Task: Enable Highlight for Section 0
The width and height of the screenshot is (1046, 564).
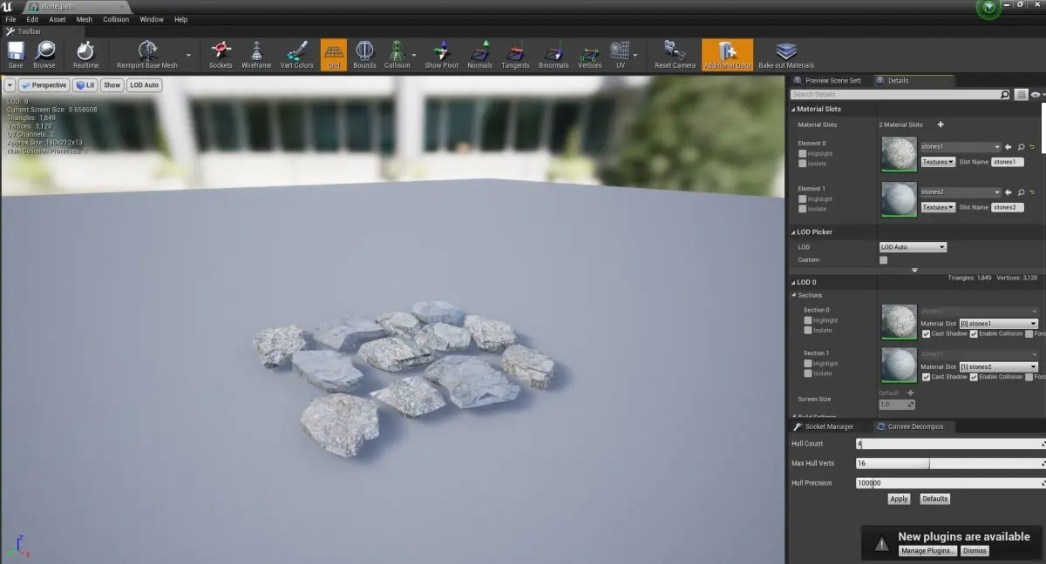Action: point(808,320)
